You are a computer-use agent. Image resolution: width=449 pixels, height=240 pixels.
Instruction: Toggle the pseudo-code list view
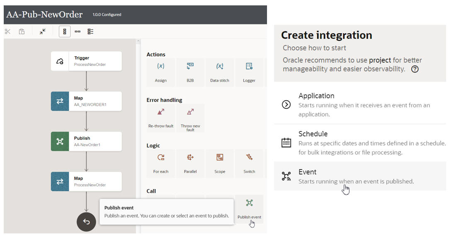90,31
